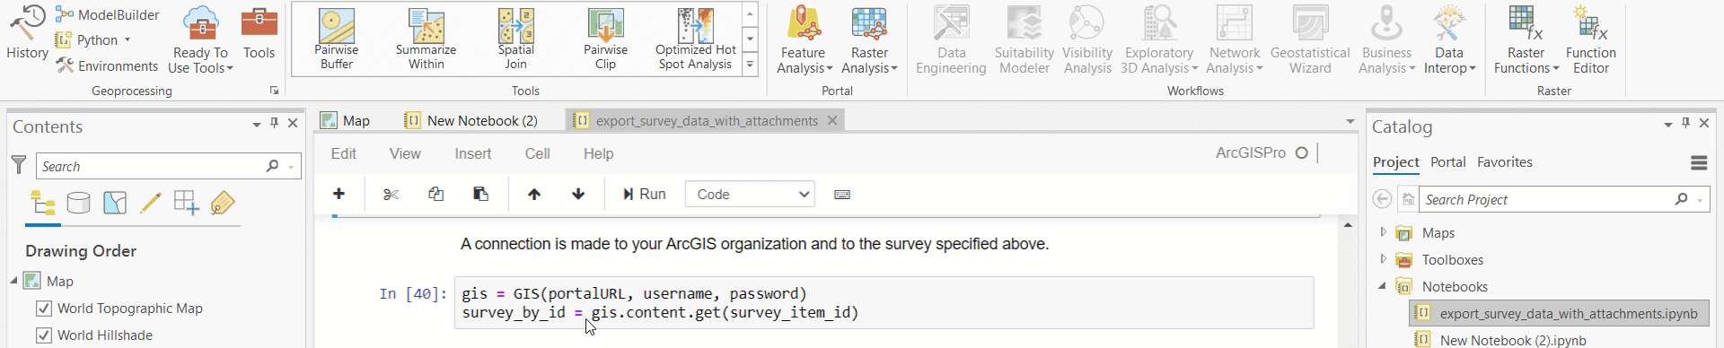Insert a new notebook cell with plus icon
Image resolution: width=1724 pixels, height=348 pixels.
click(x=339, y=194)
